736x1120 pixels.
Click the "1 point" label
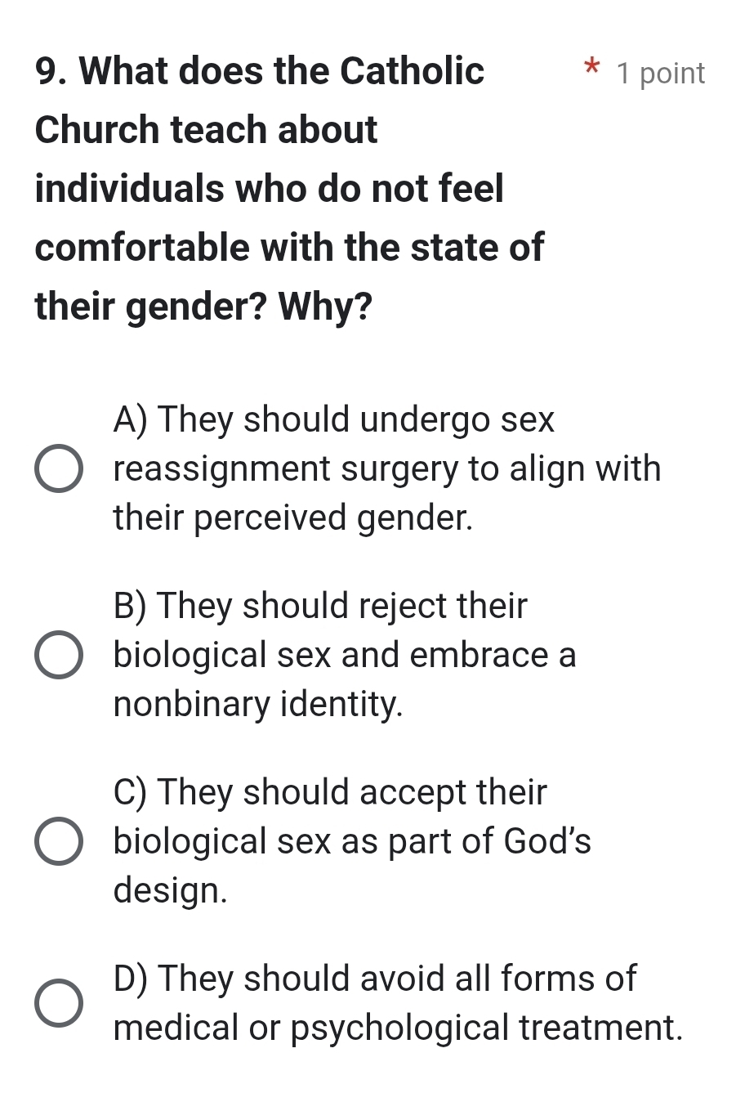point(661,74)
